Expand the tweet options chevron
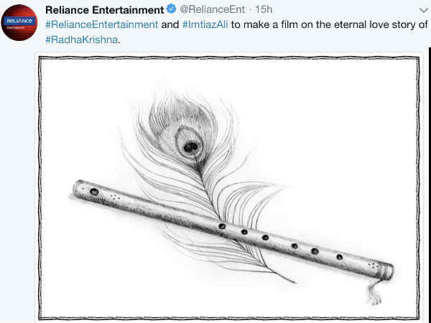Image resolution: width=431 pixels, height=323 pixels. click(x=423, y=11)
